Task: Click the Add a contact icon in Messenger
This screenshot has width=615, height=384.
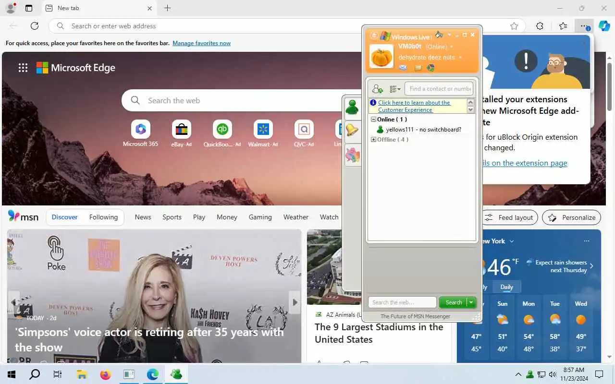Action: pyautogui.click(x=378, y=89)
